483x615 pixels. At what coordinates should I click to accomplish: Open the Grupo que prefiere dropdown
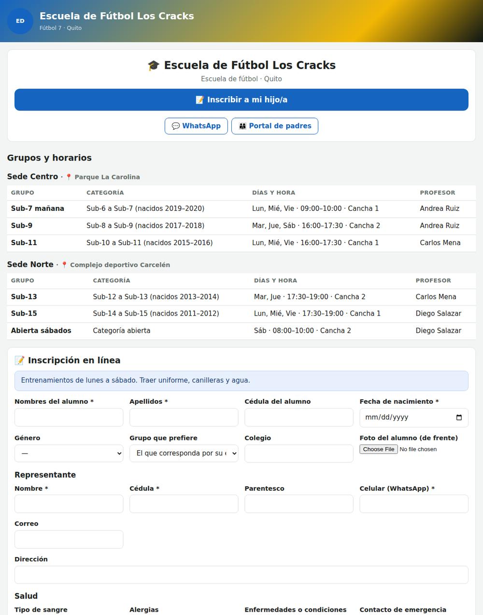coord(184,454)
